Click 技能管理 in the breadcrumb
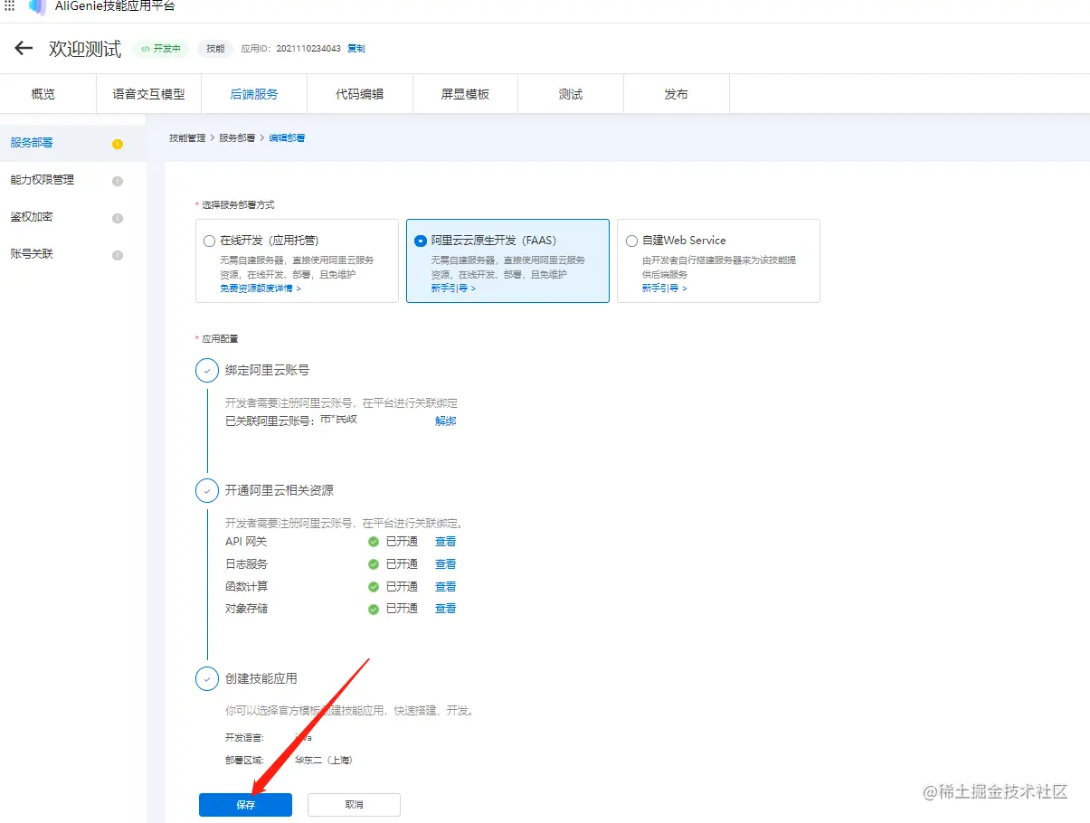 [187, 138]
